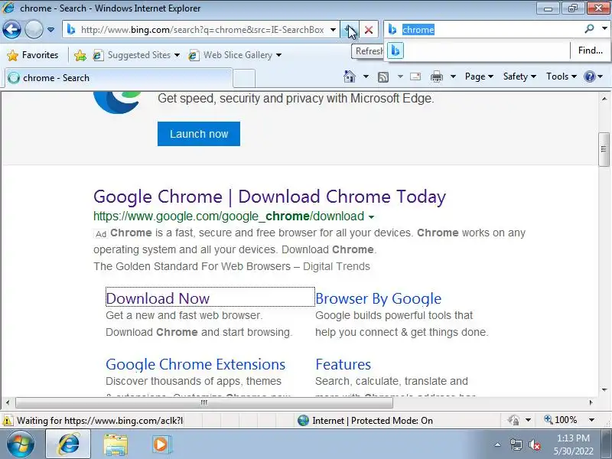The width and height of the screenshot is (612, 459).
Task: Click the scroll down arrow
Action: click(x=604, y=389)
